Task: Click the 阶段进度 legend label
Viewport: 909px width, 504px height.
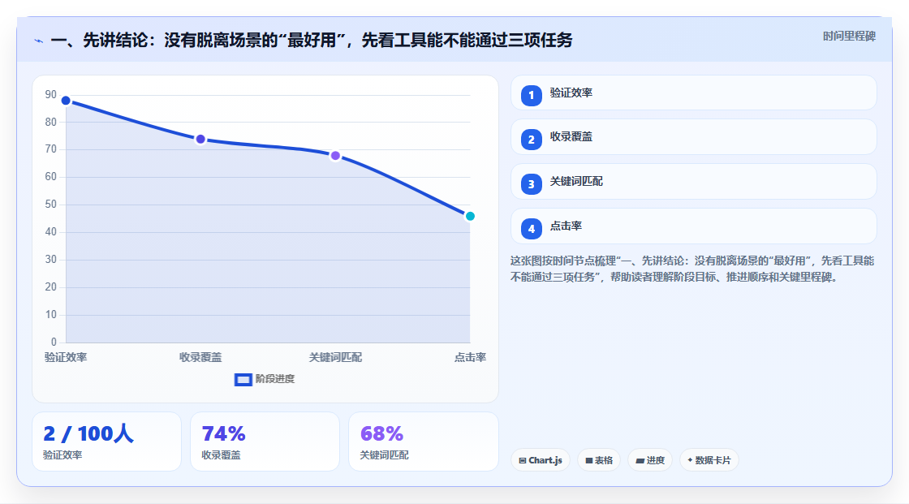Action: tap(275, 379)
